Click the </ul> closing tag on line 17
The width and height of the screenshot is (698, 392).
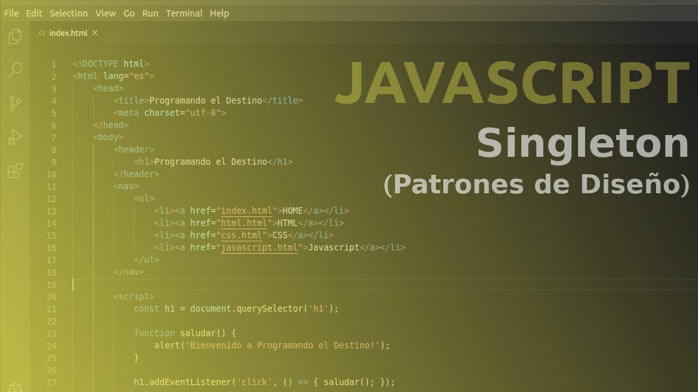pyautogui.click(x=147, y=260)
